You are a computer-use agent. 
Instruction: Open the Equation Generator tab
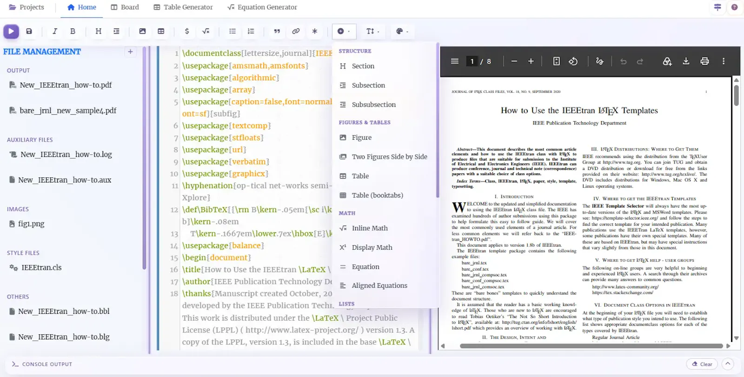pyautogui.click(x=262, y=7)
